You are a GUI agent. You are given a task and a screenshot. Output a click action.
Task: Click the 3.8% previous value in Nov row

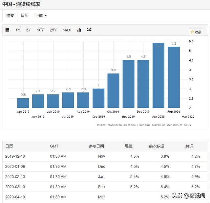(x=165, y=156)
